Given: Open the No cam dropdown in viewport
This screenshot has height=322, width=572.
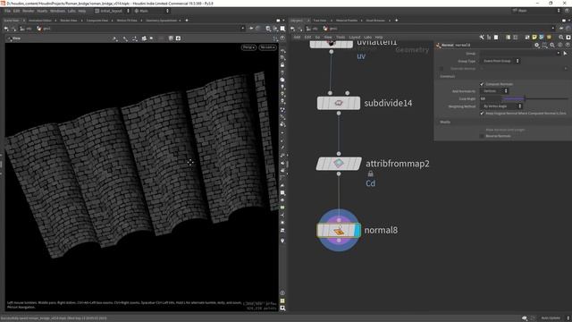Looking at the screenshot, I should pyautogui.click(x=267, y=47).
